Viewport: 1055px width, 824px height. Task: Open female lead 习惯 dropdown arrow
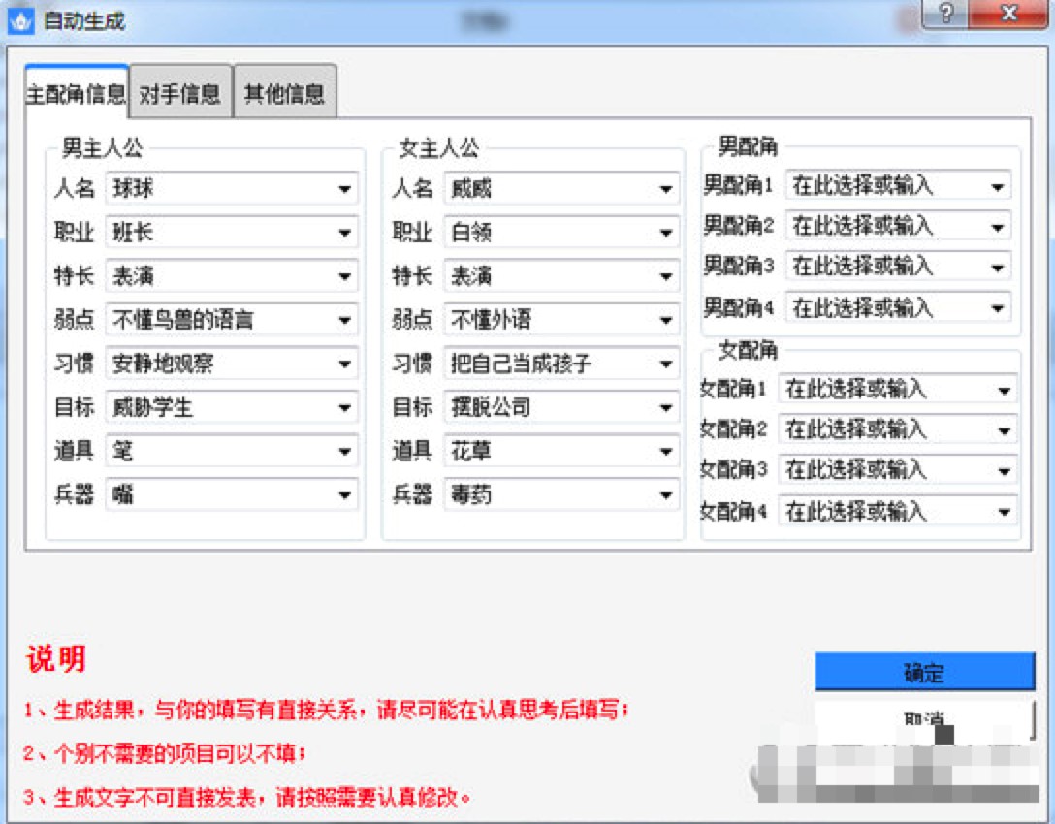coord(665,364)
